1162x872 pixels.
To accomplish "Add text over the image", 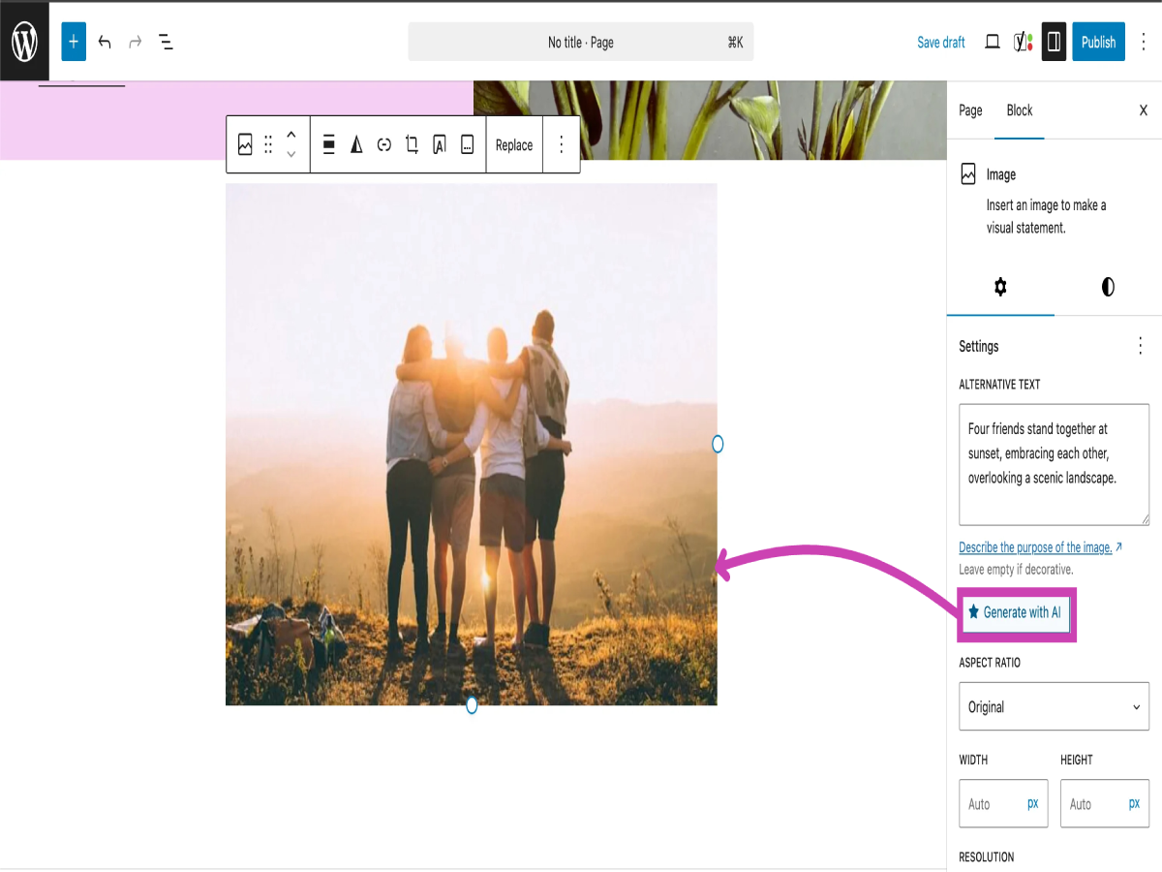I will click(440, 143).
